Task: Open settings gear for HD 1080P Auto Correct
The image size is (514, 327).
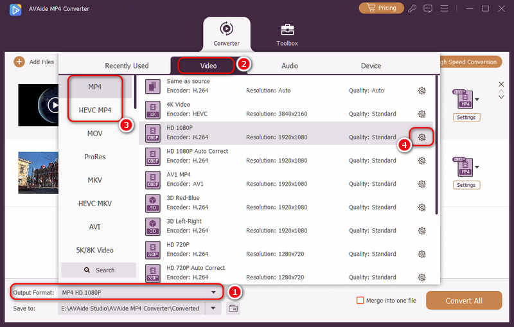Action: [x=422, y=161]
